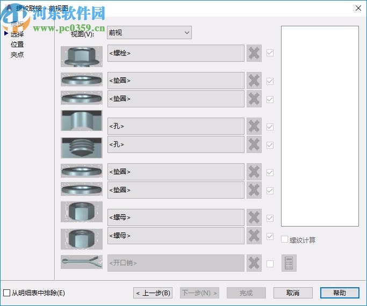Delete the second <螺母> entry
Screen dimensions: 367x306
click(x=254, y=236)
